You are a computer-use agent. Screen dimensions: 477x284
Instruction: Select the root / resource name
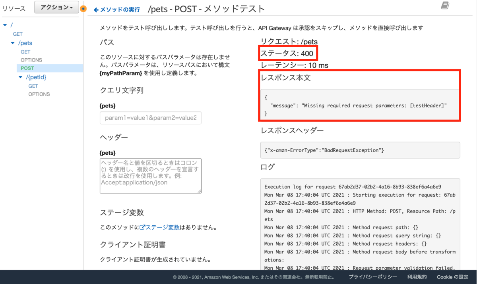[11, 25]
